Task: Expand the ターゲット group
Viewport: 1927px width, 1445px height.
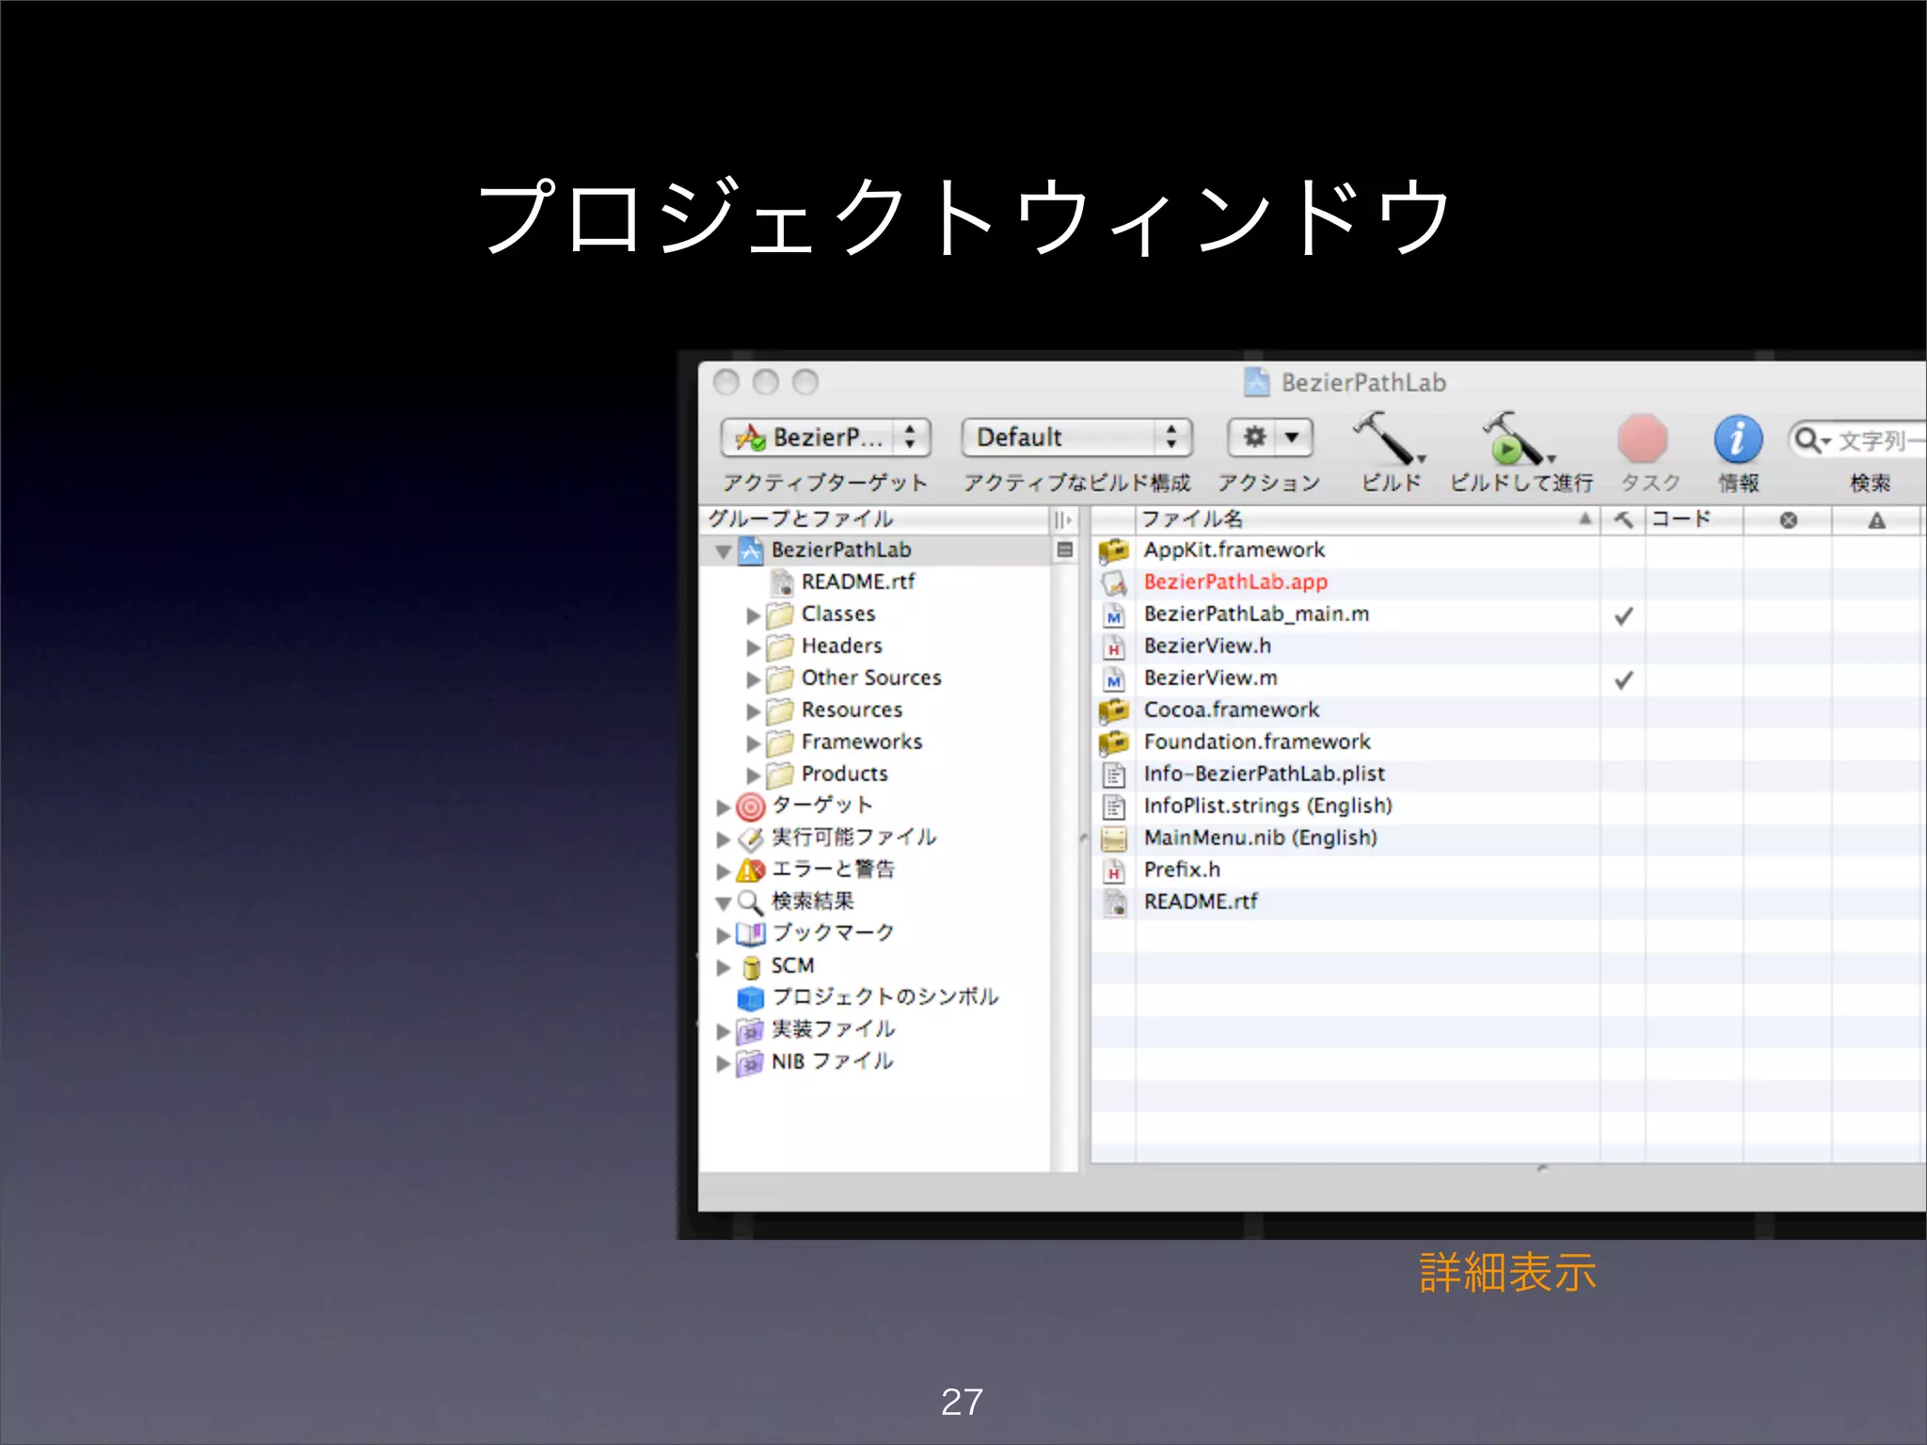Action: coord(723,807)
